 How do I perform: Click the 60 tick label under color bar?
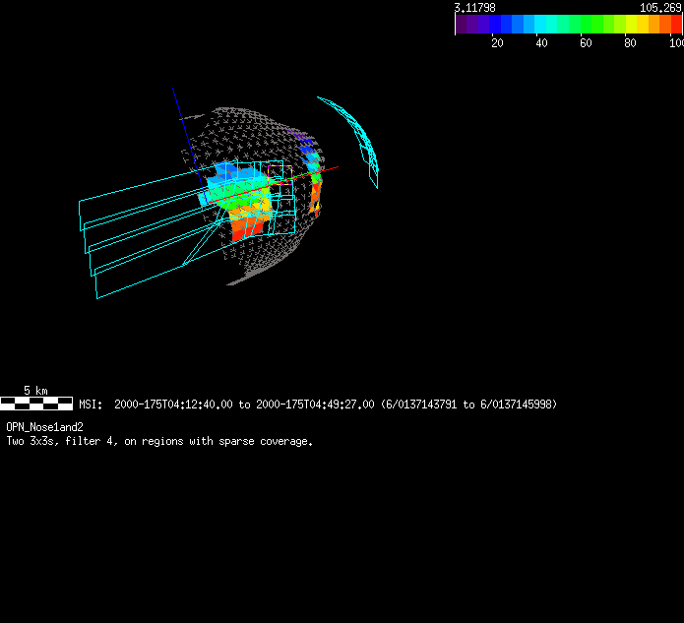(x=586, y=42)
